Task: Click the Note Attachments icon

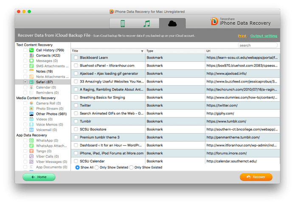Action: click(31, 77)
